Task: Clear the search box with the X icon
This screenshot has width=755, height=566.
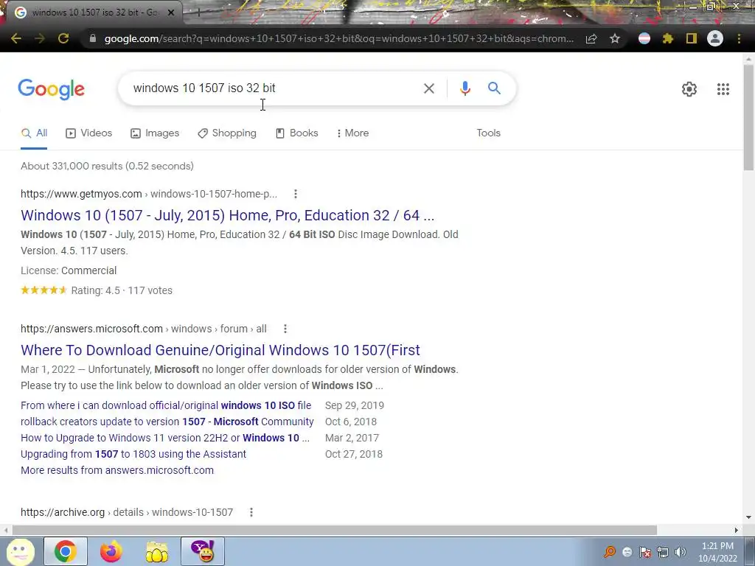Action: tap(428, 88)
